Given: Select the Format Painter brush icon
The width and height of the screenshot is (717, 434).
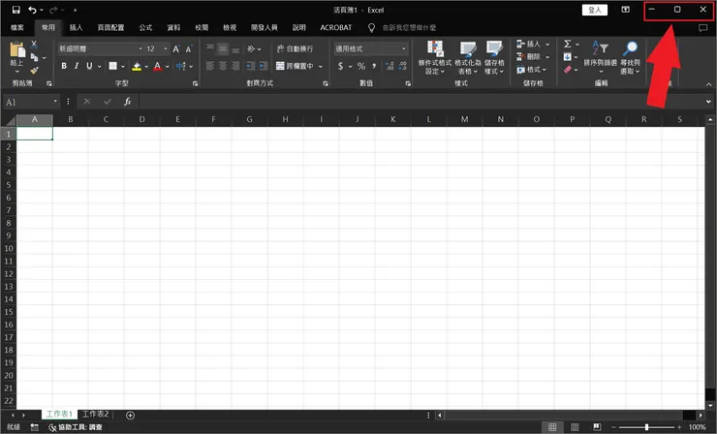Looking at the screenshot, I should coord(34,70).
